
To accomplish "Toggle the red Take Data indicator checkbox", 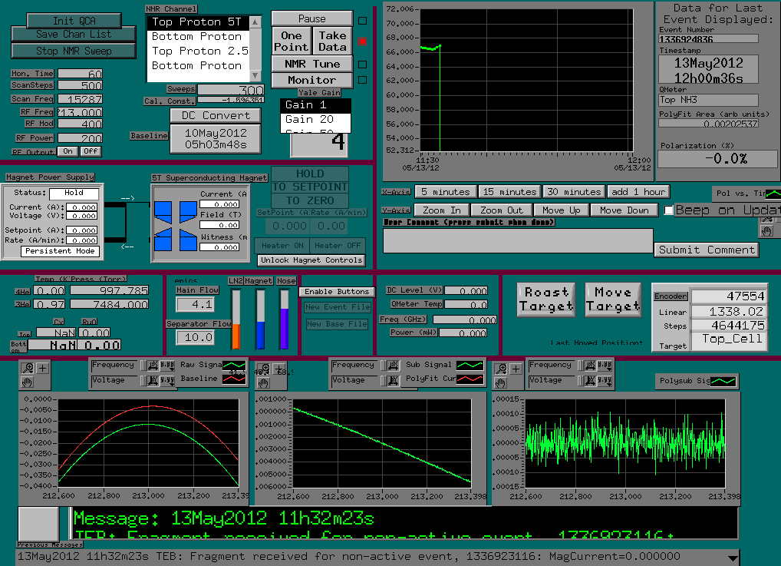I will 363,41.
